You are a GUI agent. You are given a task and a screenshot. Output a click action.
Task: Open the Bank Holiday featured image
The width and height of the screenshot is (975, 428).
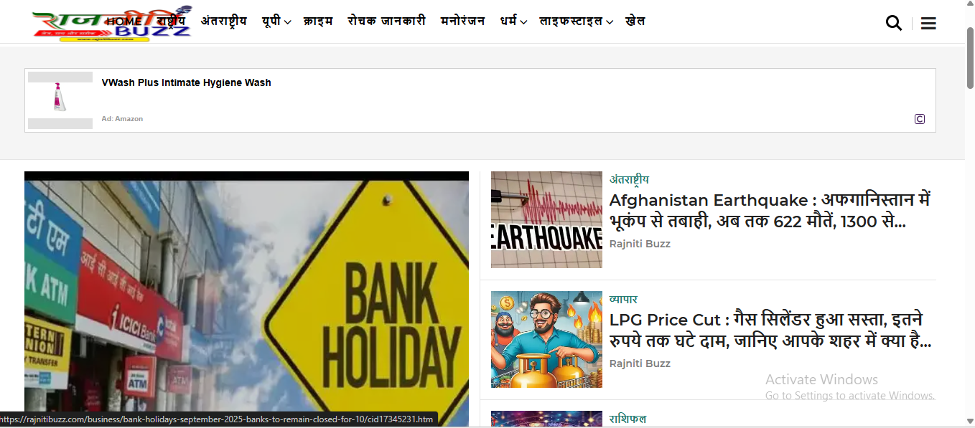246,299
